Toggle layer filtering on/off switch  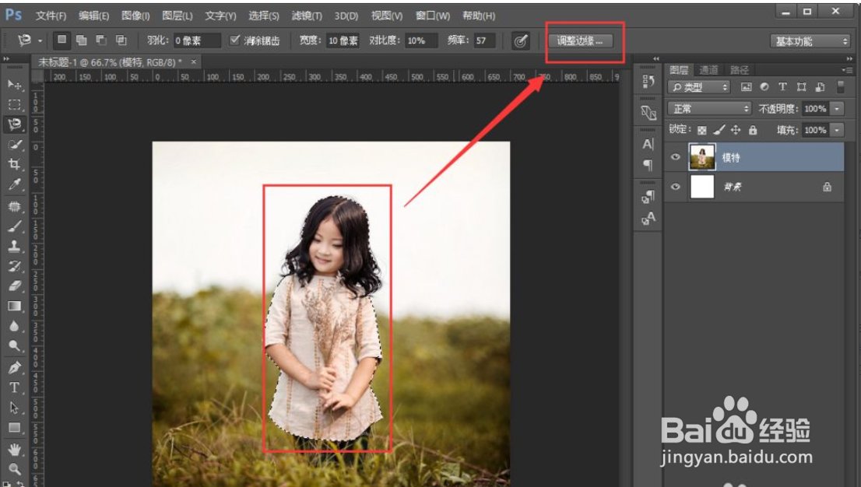[840, 87]
